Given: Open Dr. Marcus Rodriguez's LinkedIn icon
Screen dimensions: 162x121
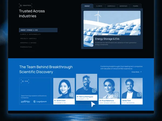Looking at the screenshot, I should click(94, 91).
